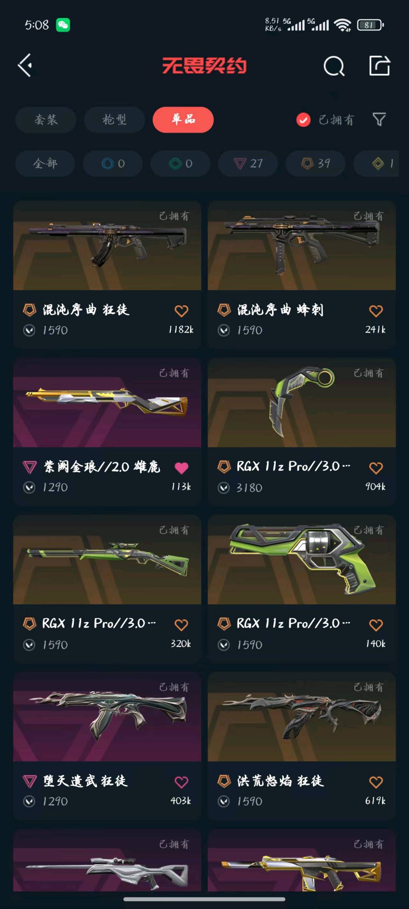Favorite the 堕天遗武 狂徒 heart icon
Viewport: 409px width, 909px height.
coord(181,782)
